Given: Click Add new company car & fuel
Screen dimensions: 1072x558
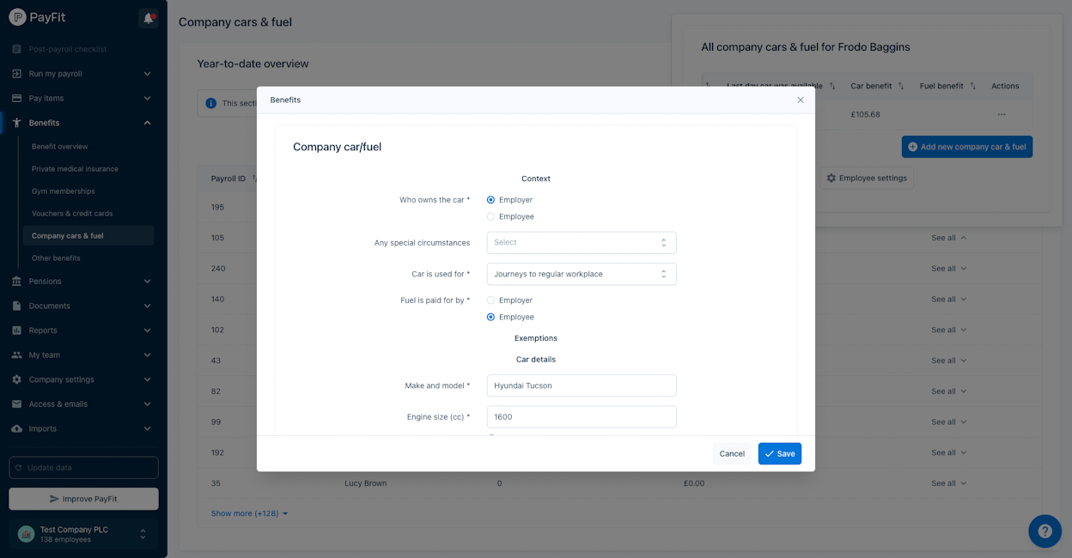Looking at the screenshot, I should pyautogui.click(x=967, y=147).
